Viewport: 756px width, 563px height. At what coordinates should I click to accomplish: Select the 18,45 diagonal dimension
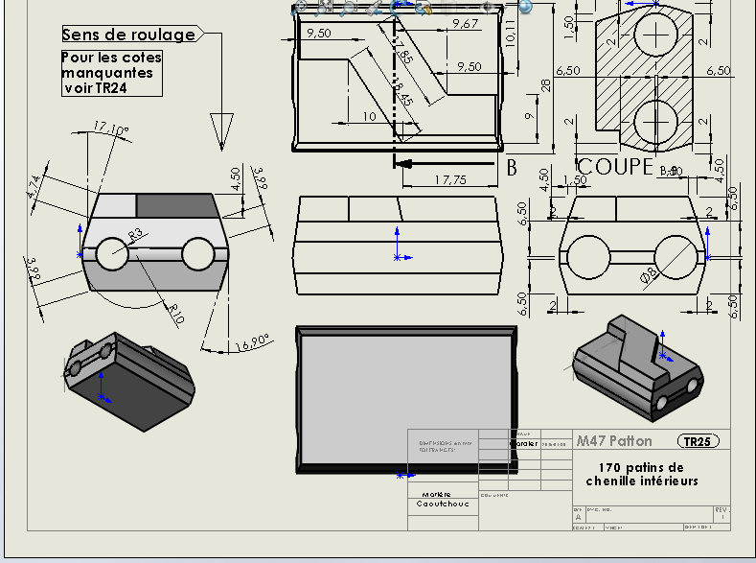(x=403, y=93)
